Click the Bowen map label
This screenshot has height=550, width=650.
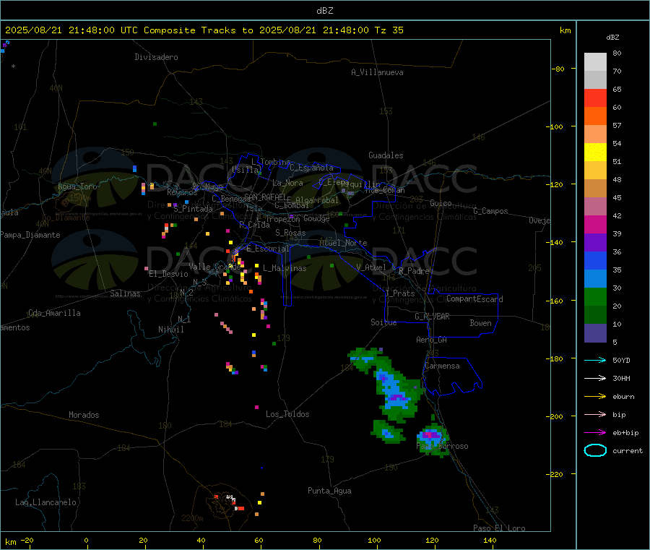(480, 323)
